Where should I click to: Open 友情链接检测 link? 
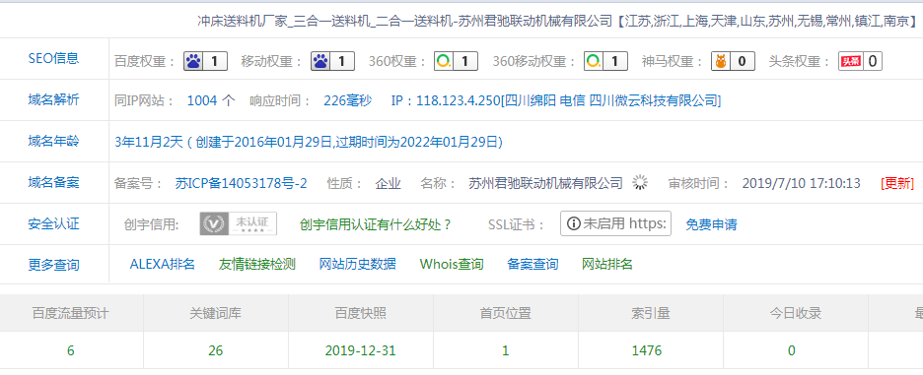tap(257, 265)
